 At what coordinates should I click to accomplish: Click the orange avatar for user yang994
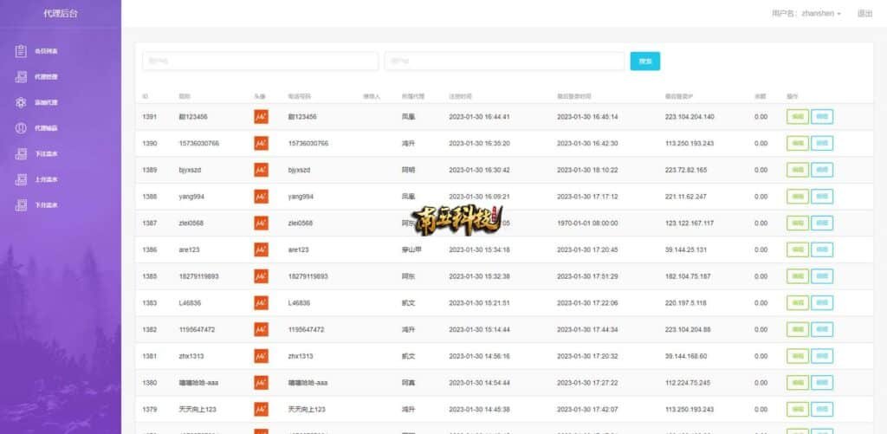261,197
